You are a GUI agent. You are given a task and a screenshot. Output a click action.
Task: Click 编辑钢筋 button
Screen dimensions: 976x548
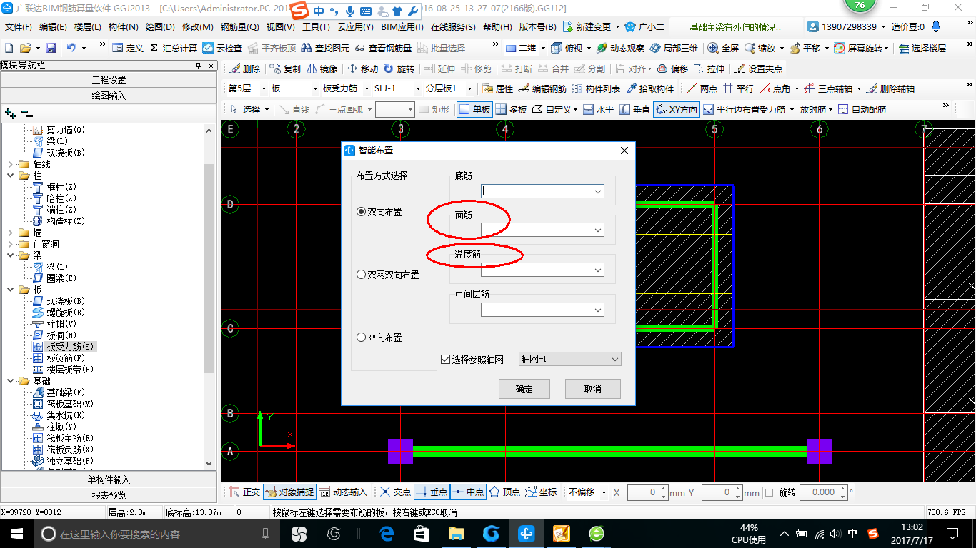542,88
